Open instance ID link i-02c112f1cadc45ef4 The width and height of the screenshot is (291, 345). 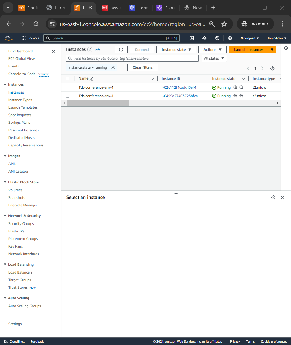tap(179, 87)
